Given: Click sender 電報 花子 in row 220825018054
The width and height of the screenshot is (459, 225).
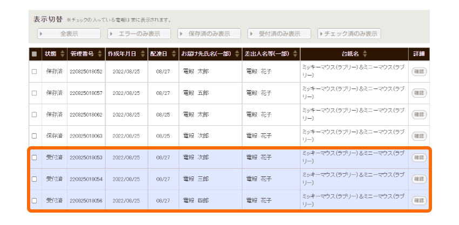Looking at the screenshot, I should 259,179.
